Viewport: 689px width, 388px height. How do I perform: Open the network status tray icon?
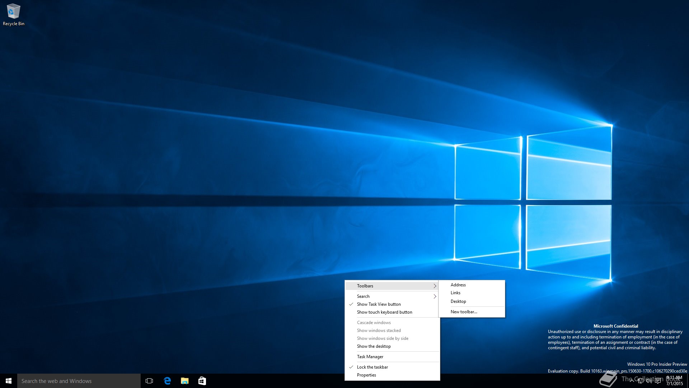[641, 381]
